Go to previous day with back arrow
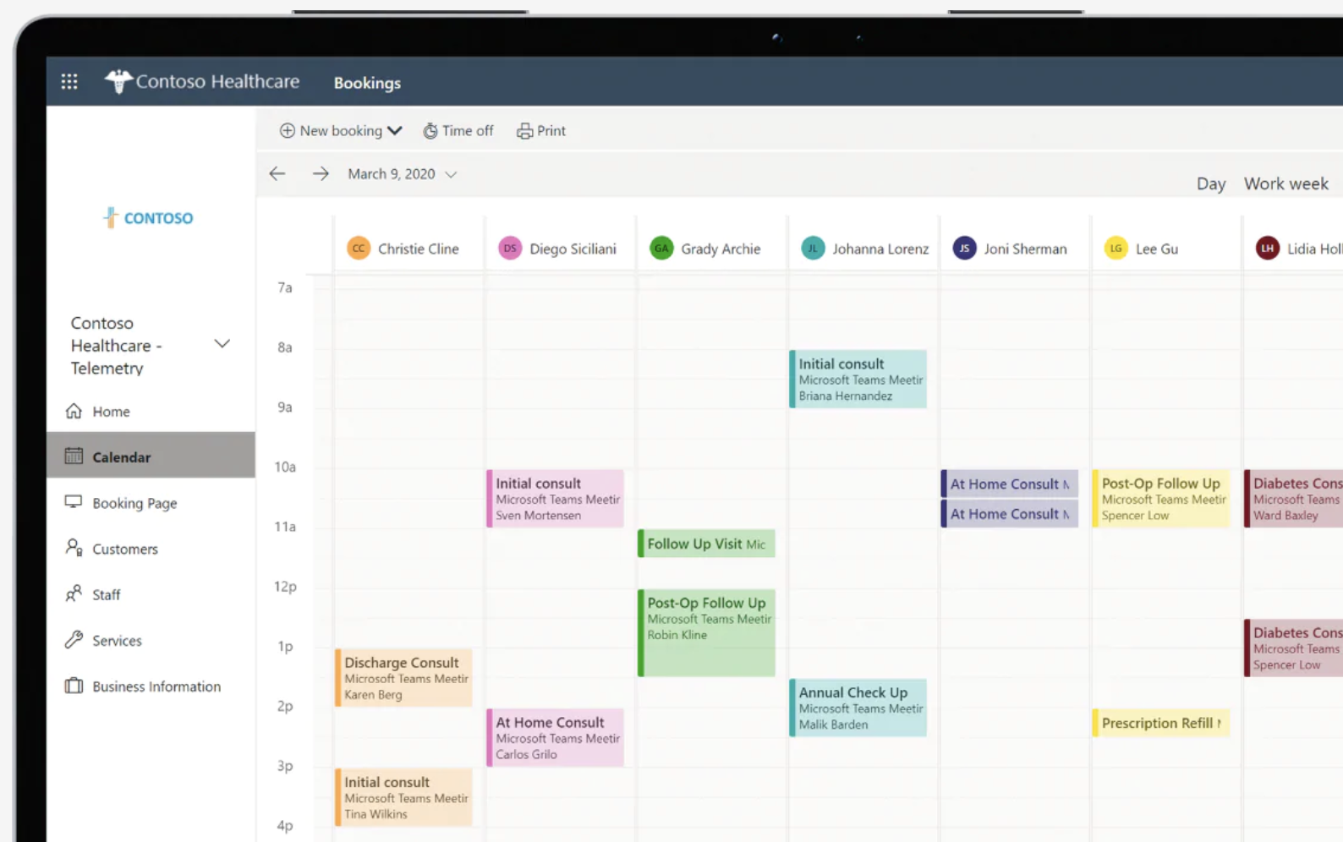1343x842 pixels. [277, 174]
